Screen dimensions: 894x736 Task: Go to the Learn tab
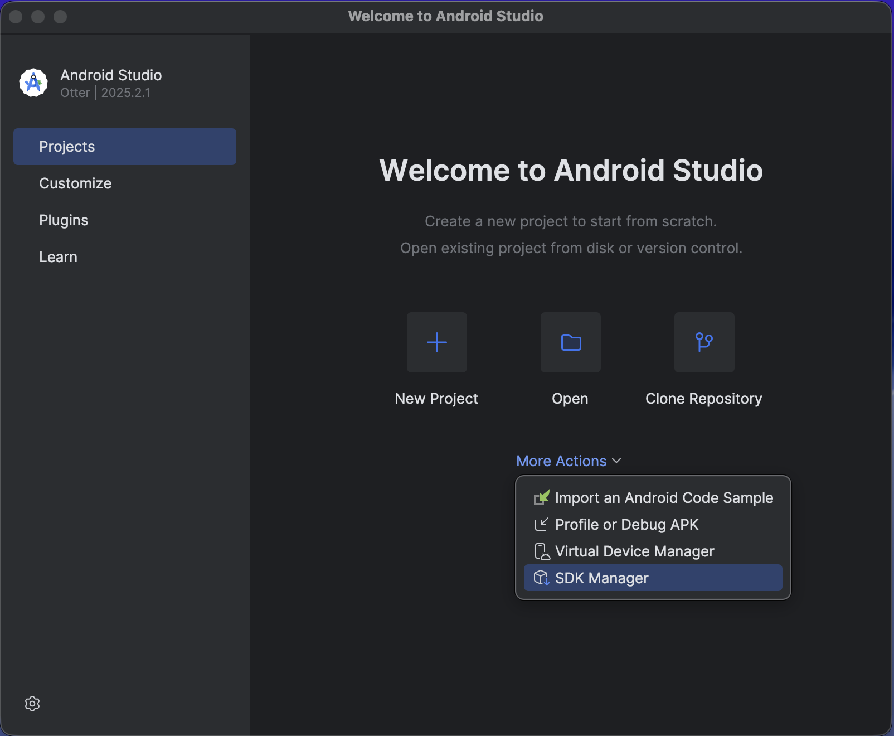click(x=125, y=257)
